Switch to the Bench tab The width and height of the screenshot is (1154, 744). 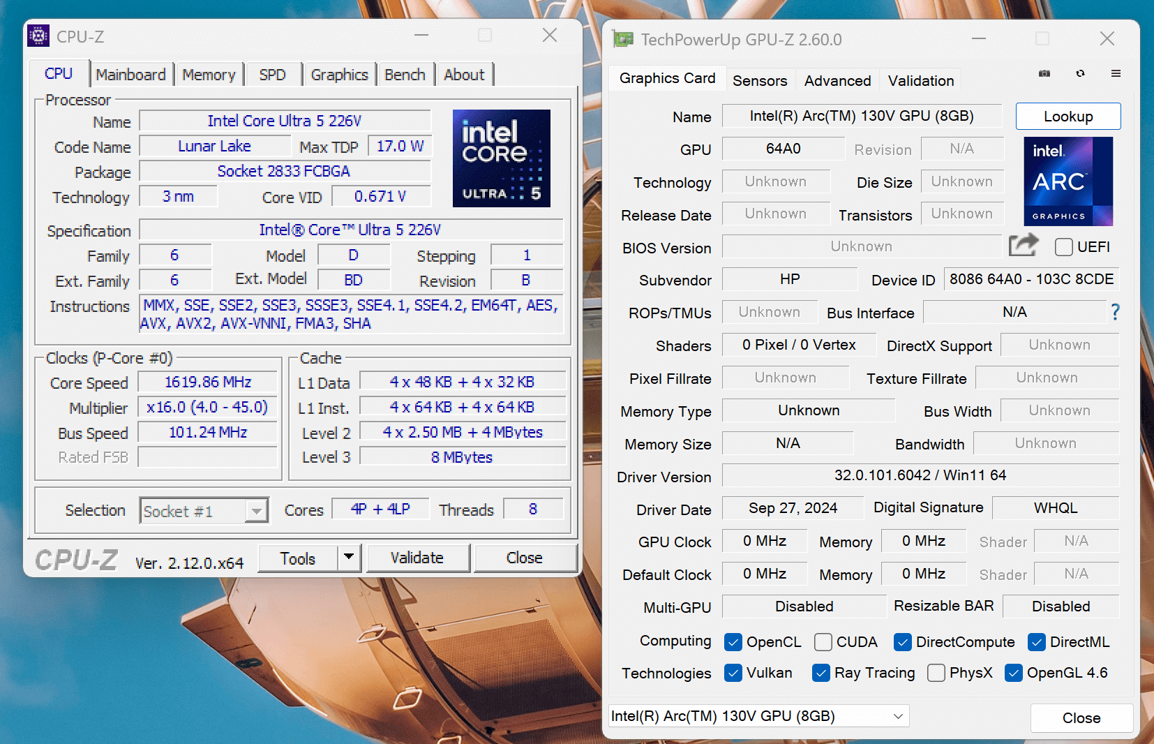click(x=405, y=75)
